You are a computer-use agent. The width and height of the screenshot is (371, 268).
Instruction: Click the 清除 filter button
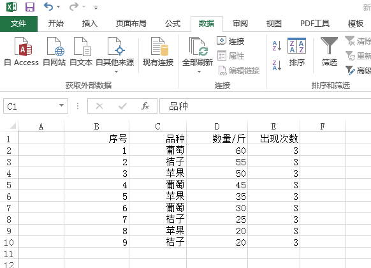point(358,41)
